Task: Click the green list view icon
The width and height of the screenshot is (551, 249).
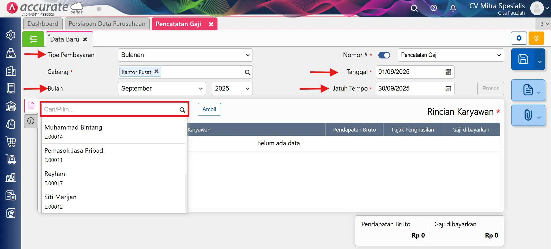Action: click(x=33, y=39)
